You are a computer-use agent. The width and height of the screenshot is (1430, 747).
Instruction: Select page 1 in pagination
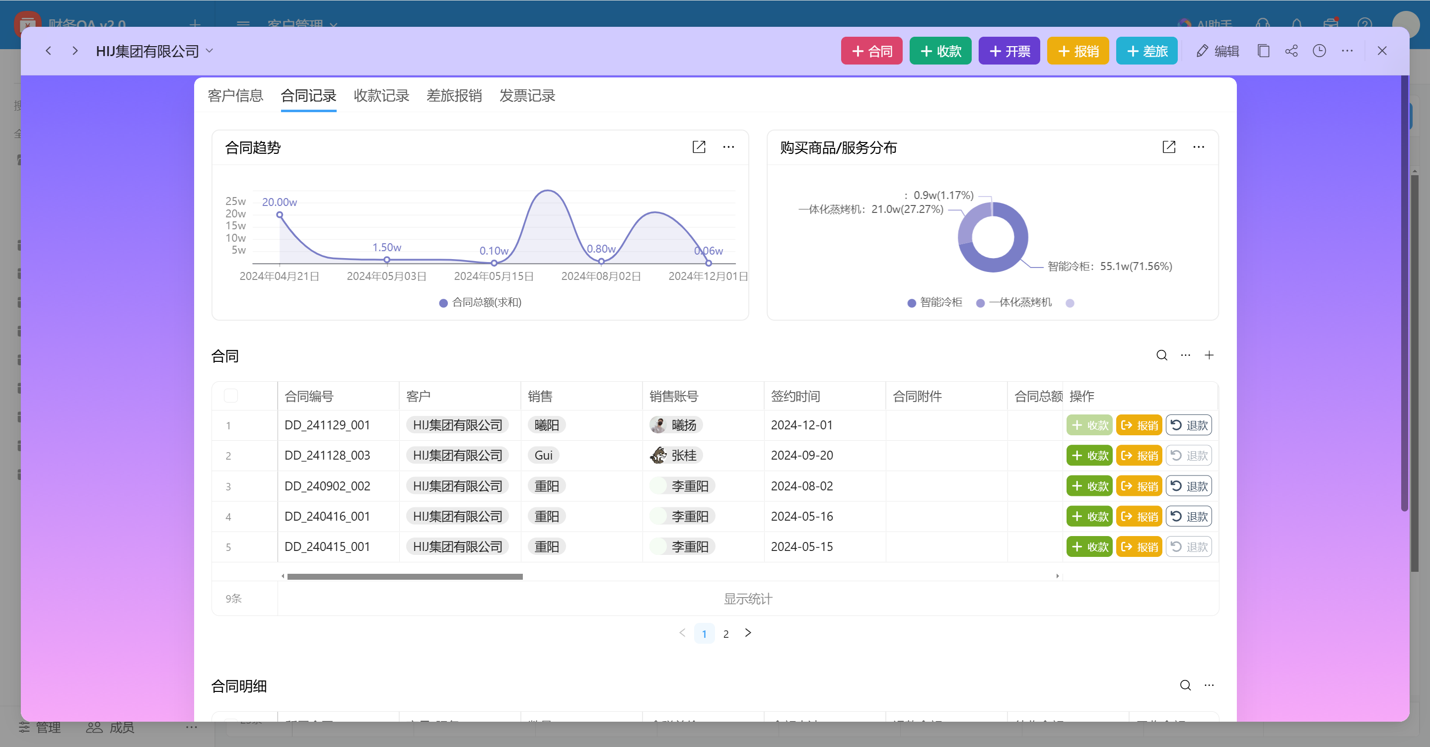tap(705, 634)
